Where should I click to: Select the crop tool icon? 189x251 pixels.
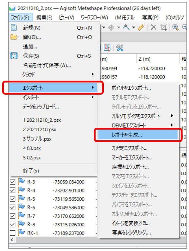click(x=164, y=27)
